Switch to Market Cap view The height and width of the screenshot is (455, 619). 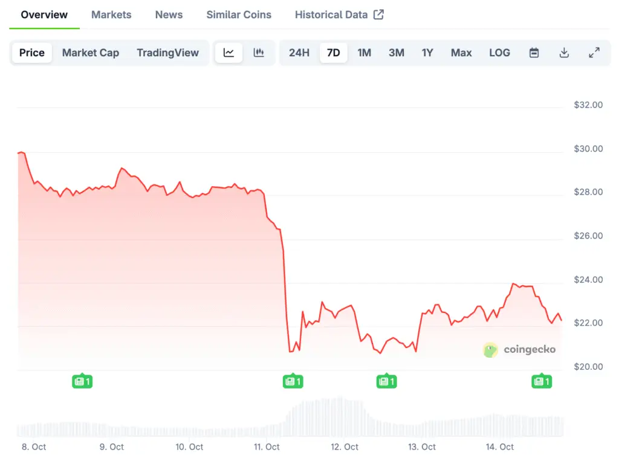[91, 53]
